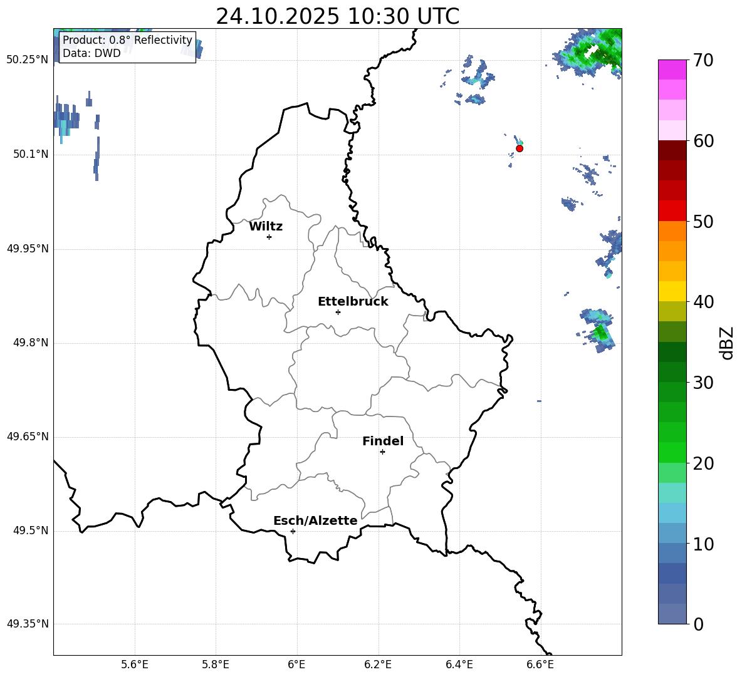Click the red dot marker on the map
Screen dimensions: 742x677
coord(520,148)
